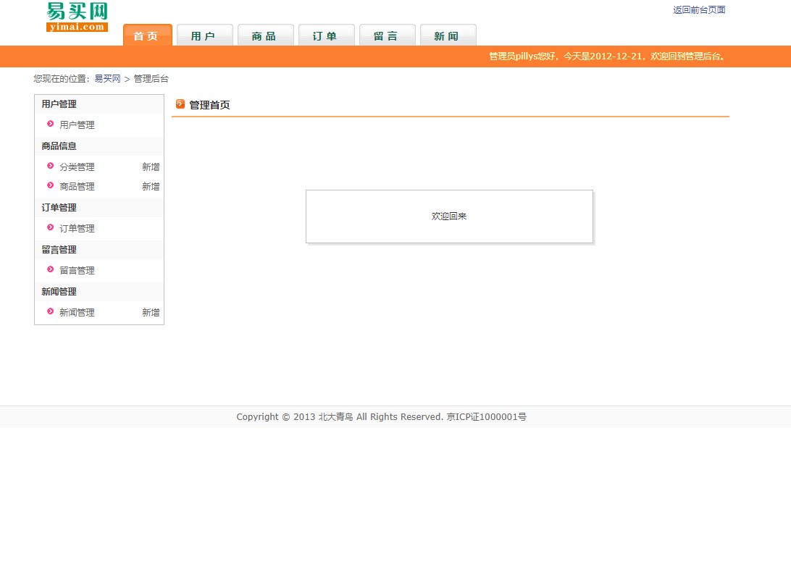The width and height of the screenshot is (791, 567).
Task: Open 订单管理 link in sidebar
Action: [78, 228]
